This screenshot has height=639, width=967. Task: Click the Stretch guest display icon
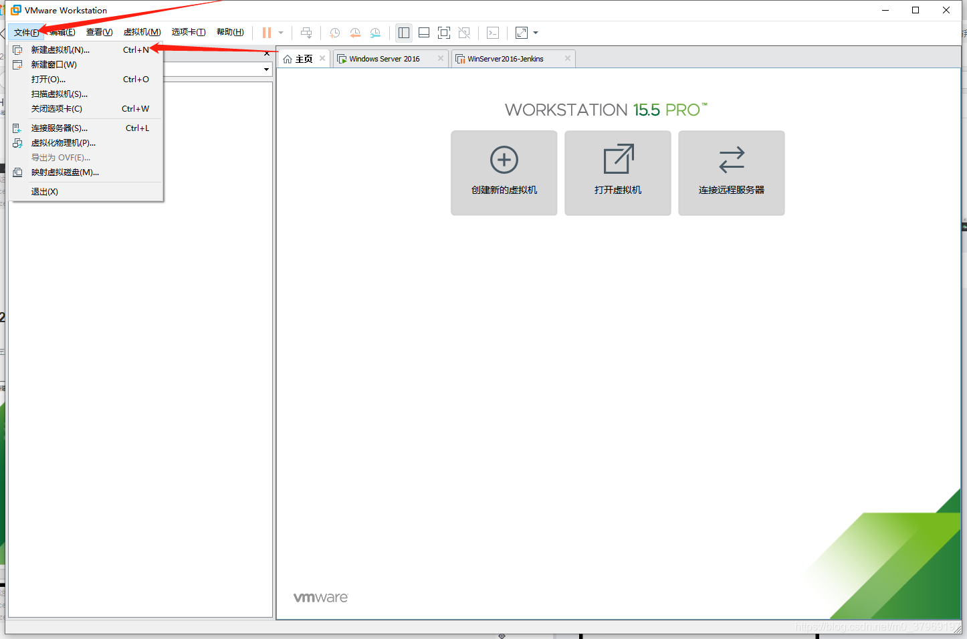[522, 33]
